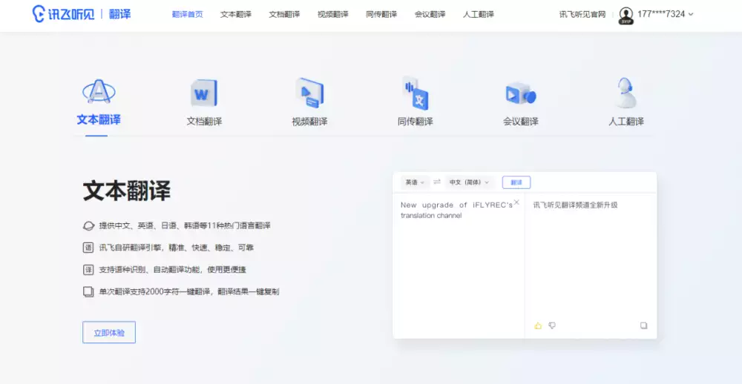
Task: Select the 文本翻译 feature icon
Action: (99, 91)
